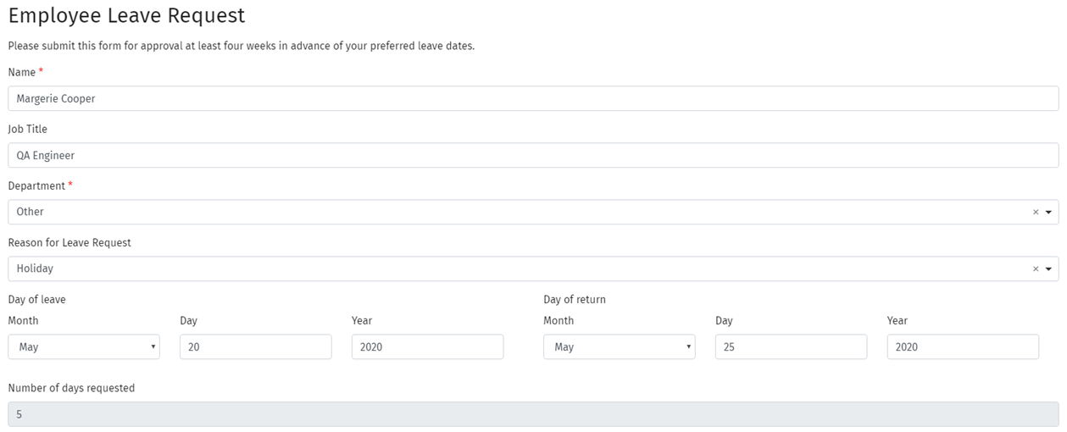Clear the Holiday reason using its x icon
This screenshot has height=432, width=1067.
[1035, 269]
